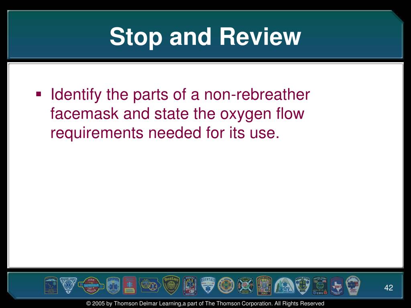Screen dimensions: 411x308
Task: Click the Danville Fire Rescue badge
Action: tap(91, 286)
